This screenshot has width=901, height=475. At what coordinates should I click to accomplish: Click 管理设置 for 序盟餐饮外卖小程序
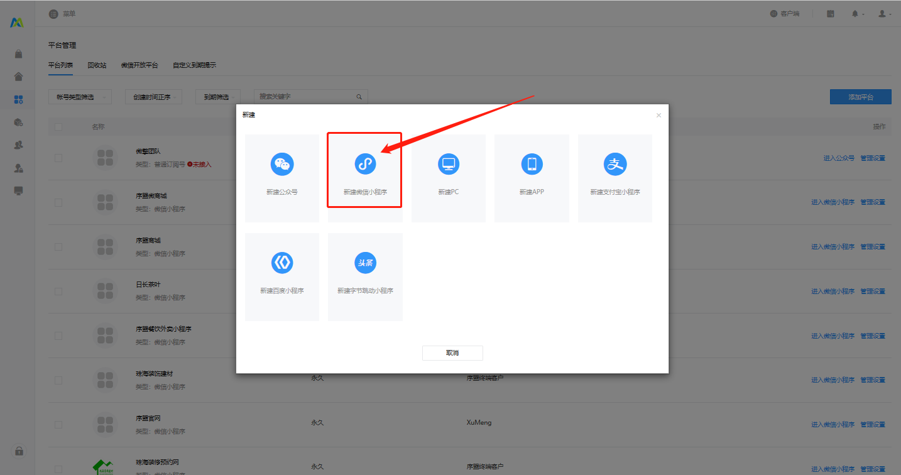[873, 336]
